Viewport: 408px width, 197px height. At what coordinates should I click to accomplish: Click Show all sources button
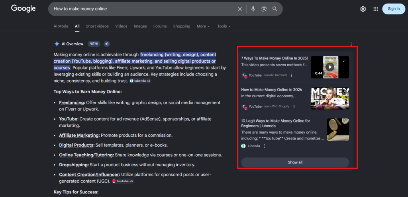tap(295, 162)
